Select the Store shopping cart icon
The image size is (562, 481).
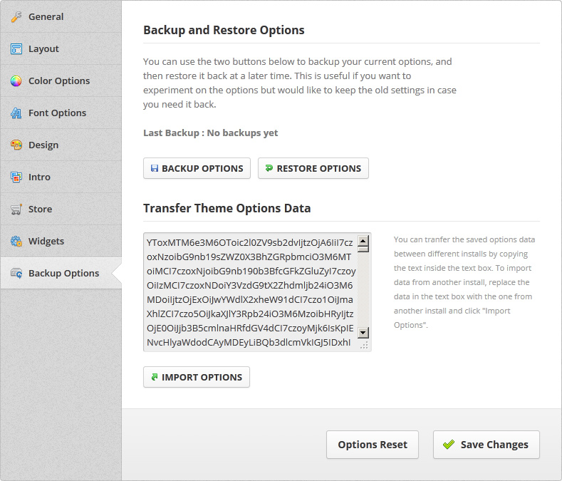tap(16, 209)
